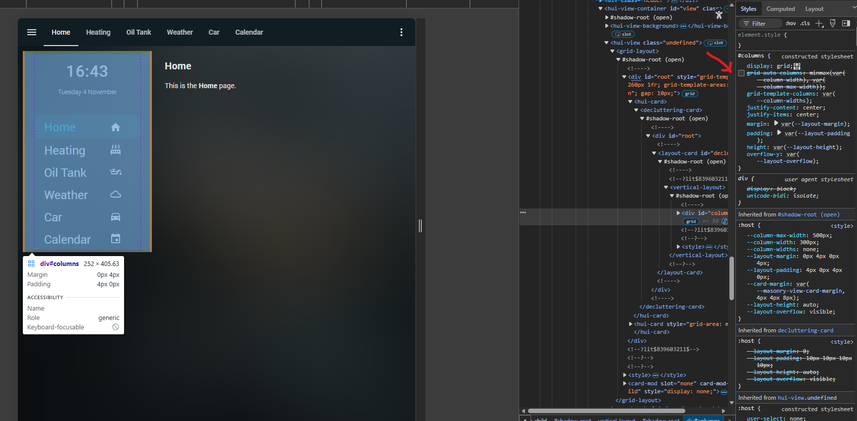The width and height of the screenshot is (857, 421).
Task: Click the Elements panel horizontal scrollbar
Action: point(606,411)
